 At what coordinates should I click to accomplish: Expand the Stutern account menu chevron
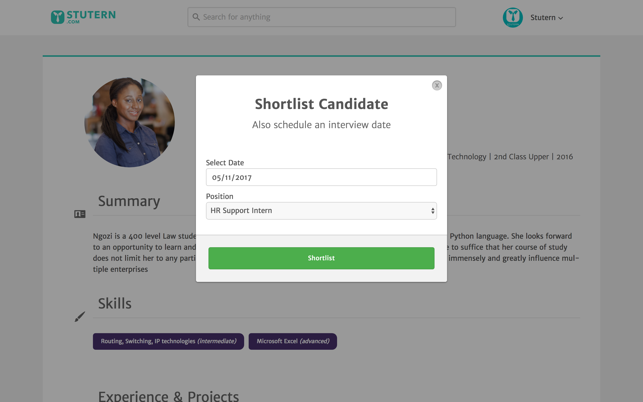[x=561, y=18]
